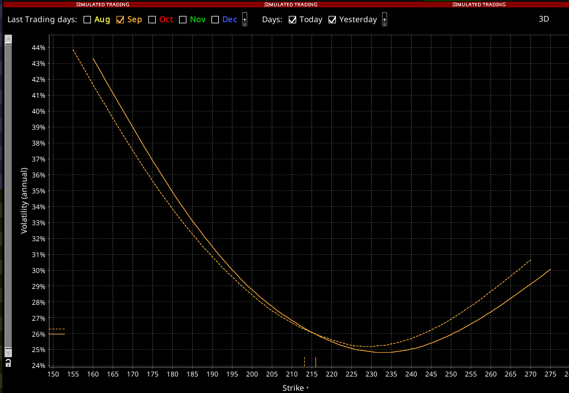Open the plus expander after Yesterday

pos(385,19)
